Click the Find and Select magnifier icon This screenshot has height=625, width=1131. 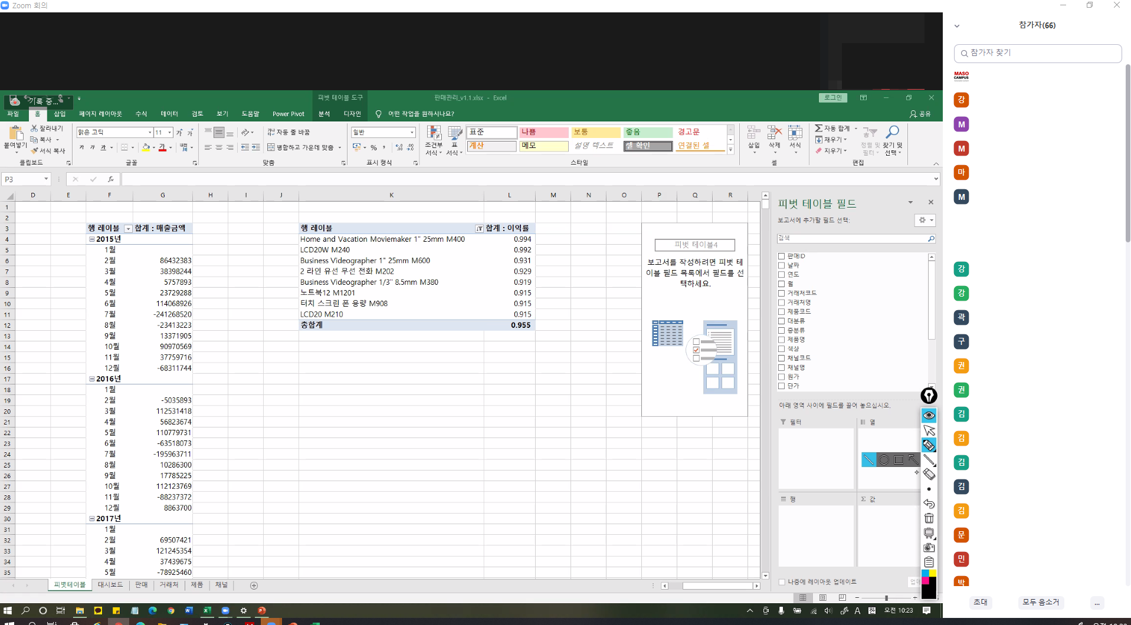pyautogui.click(x=892, y=133)
